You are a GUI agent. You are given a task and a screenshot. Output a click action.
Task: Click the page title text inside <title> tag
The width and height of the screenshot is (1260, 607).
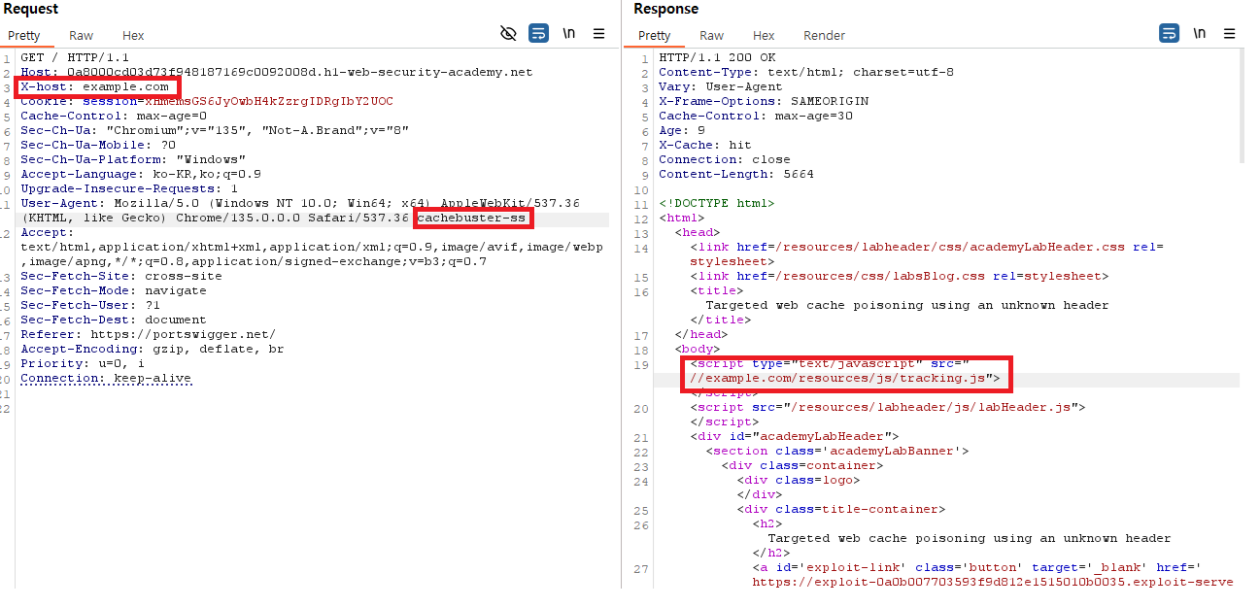click(907, 305)
